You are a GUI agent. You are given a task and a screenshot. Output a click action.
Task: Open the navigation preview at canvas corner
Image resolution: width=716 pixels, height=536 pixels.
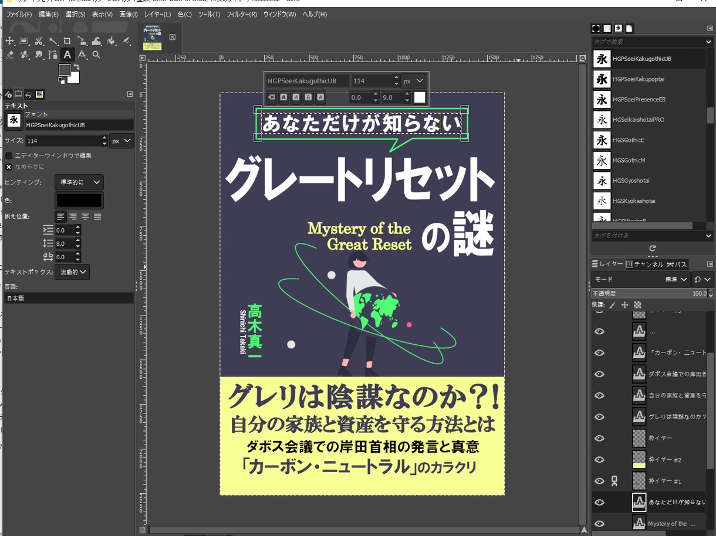583,530
